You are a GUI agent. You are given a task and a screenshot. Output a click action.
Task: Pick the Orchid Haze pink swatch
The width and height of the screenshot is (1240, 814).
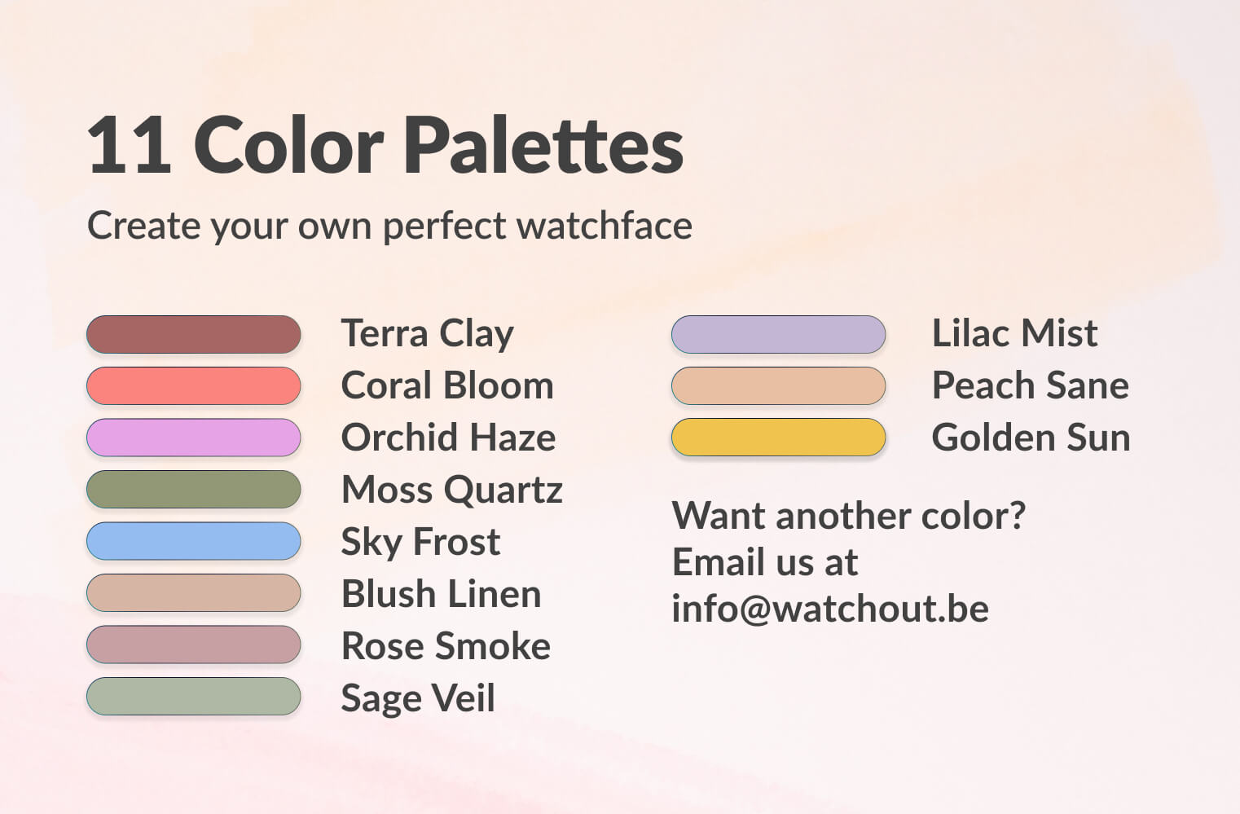(x=194, y=438)
